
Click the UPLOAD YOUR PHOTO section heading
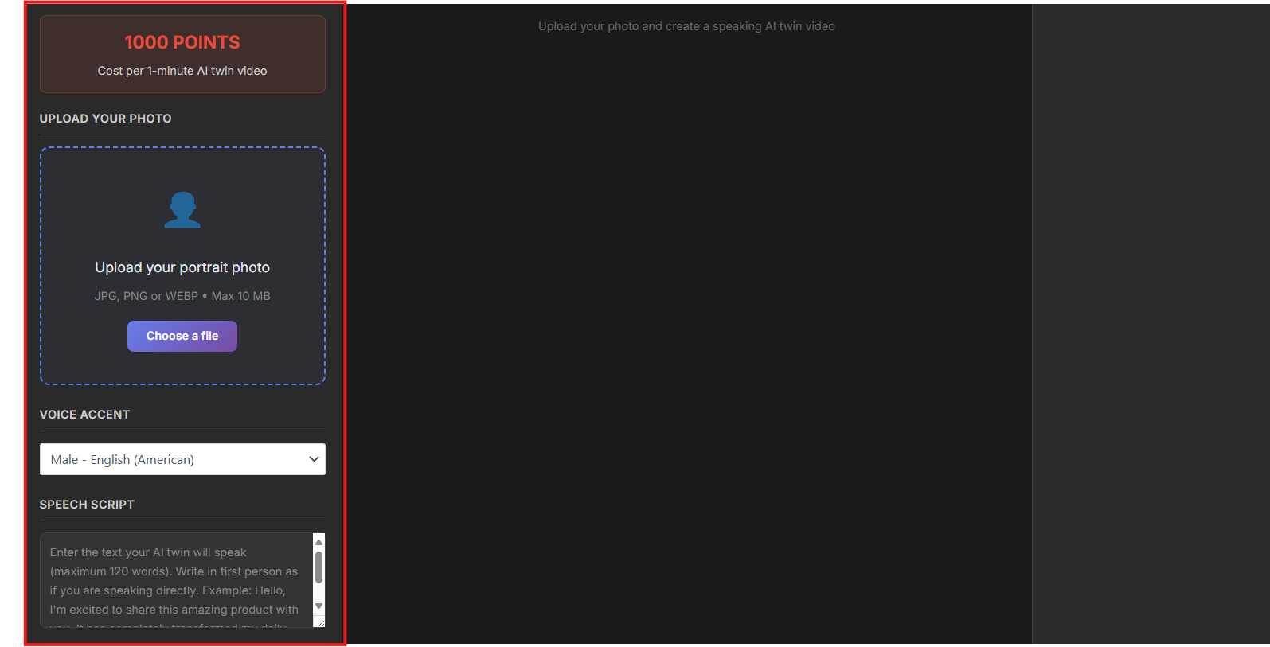pyautogui.click(x=105, y=119)
